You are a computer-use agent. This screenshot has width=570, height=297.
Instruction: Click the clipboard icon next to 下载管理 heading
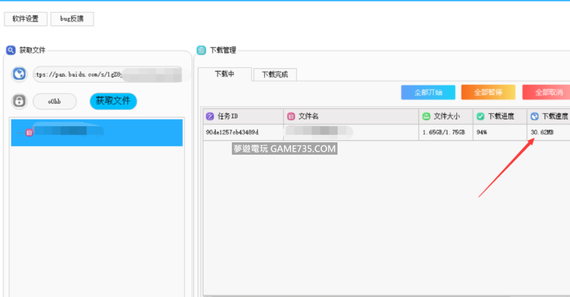coord(201,50)
